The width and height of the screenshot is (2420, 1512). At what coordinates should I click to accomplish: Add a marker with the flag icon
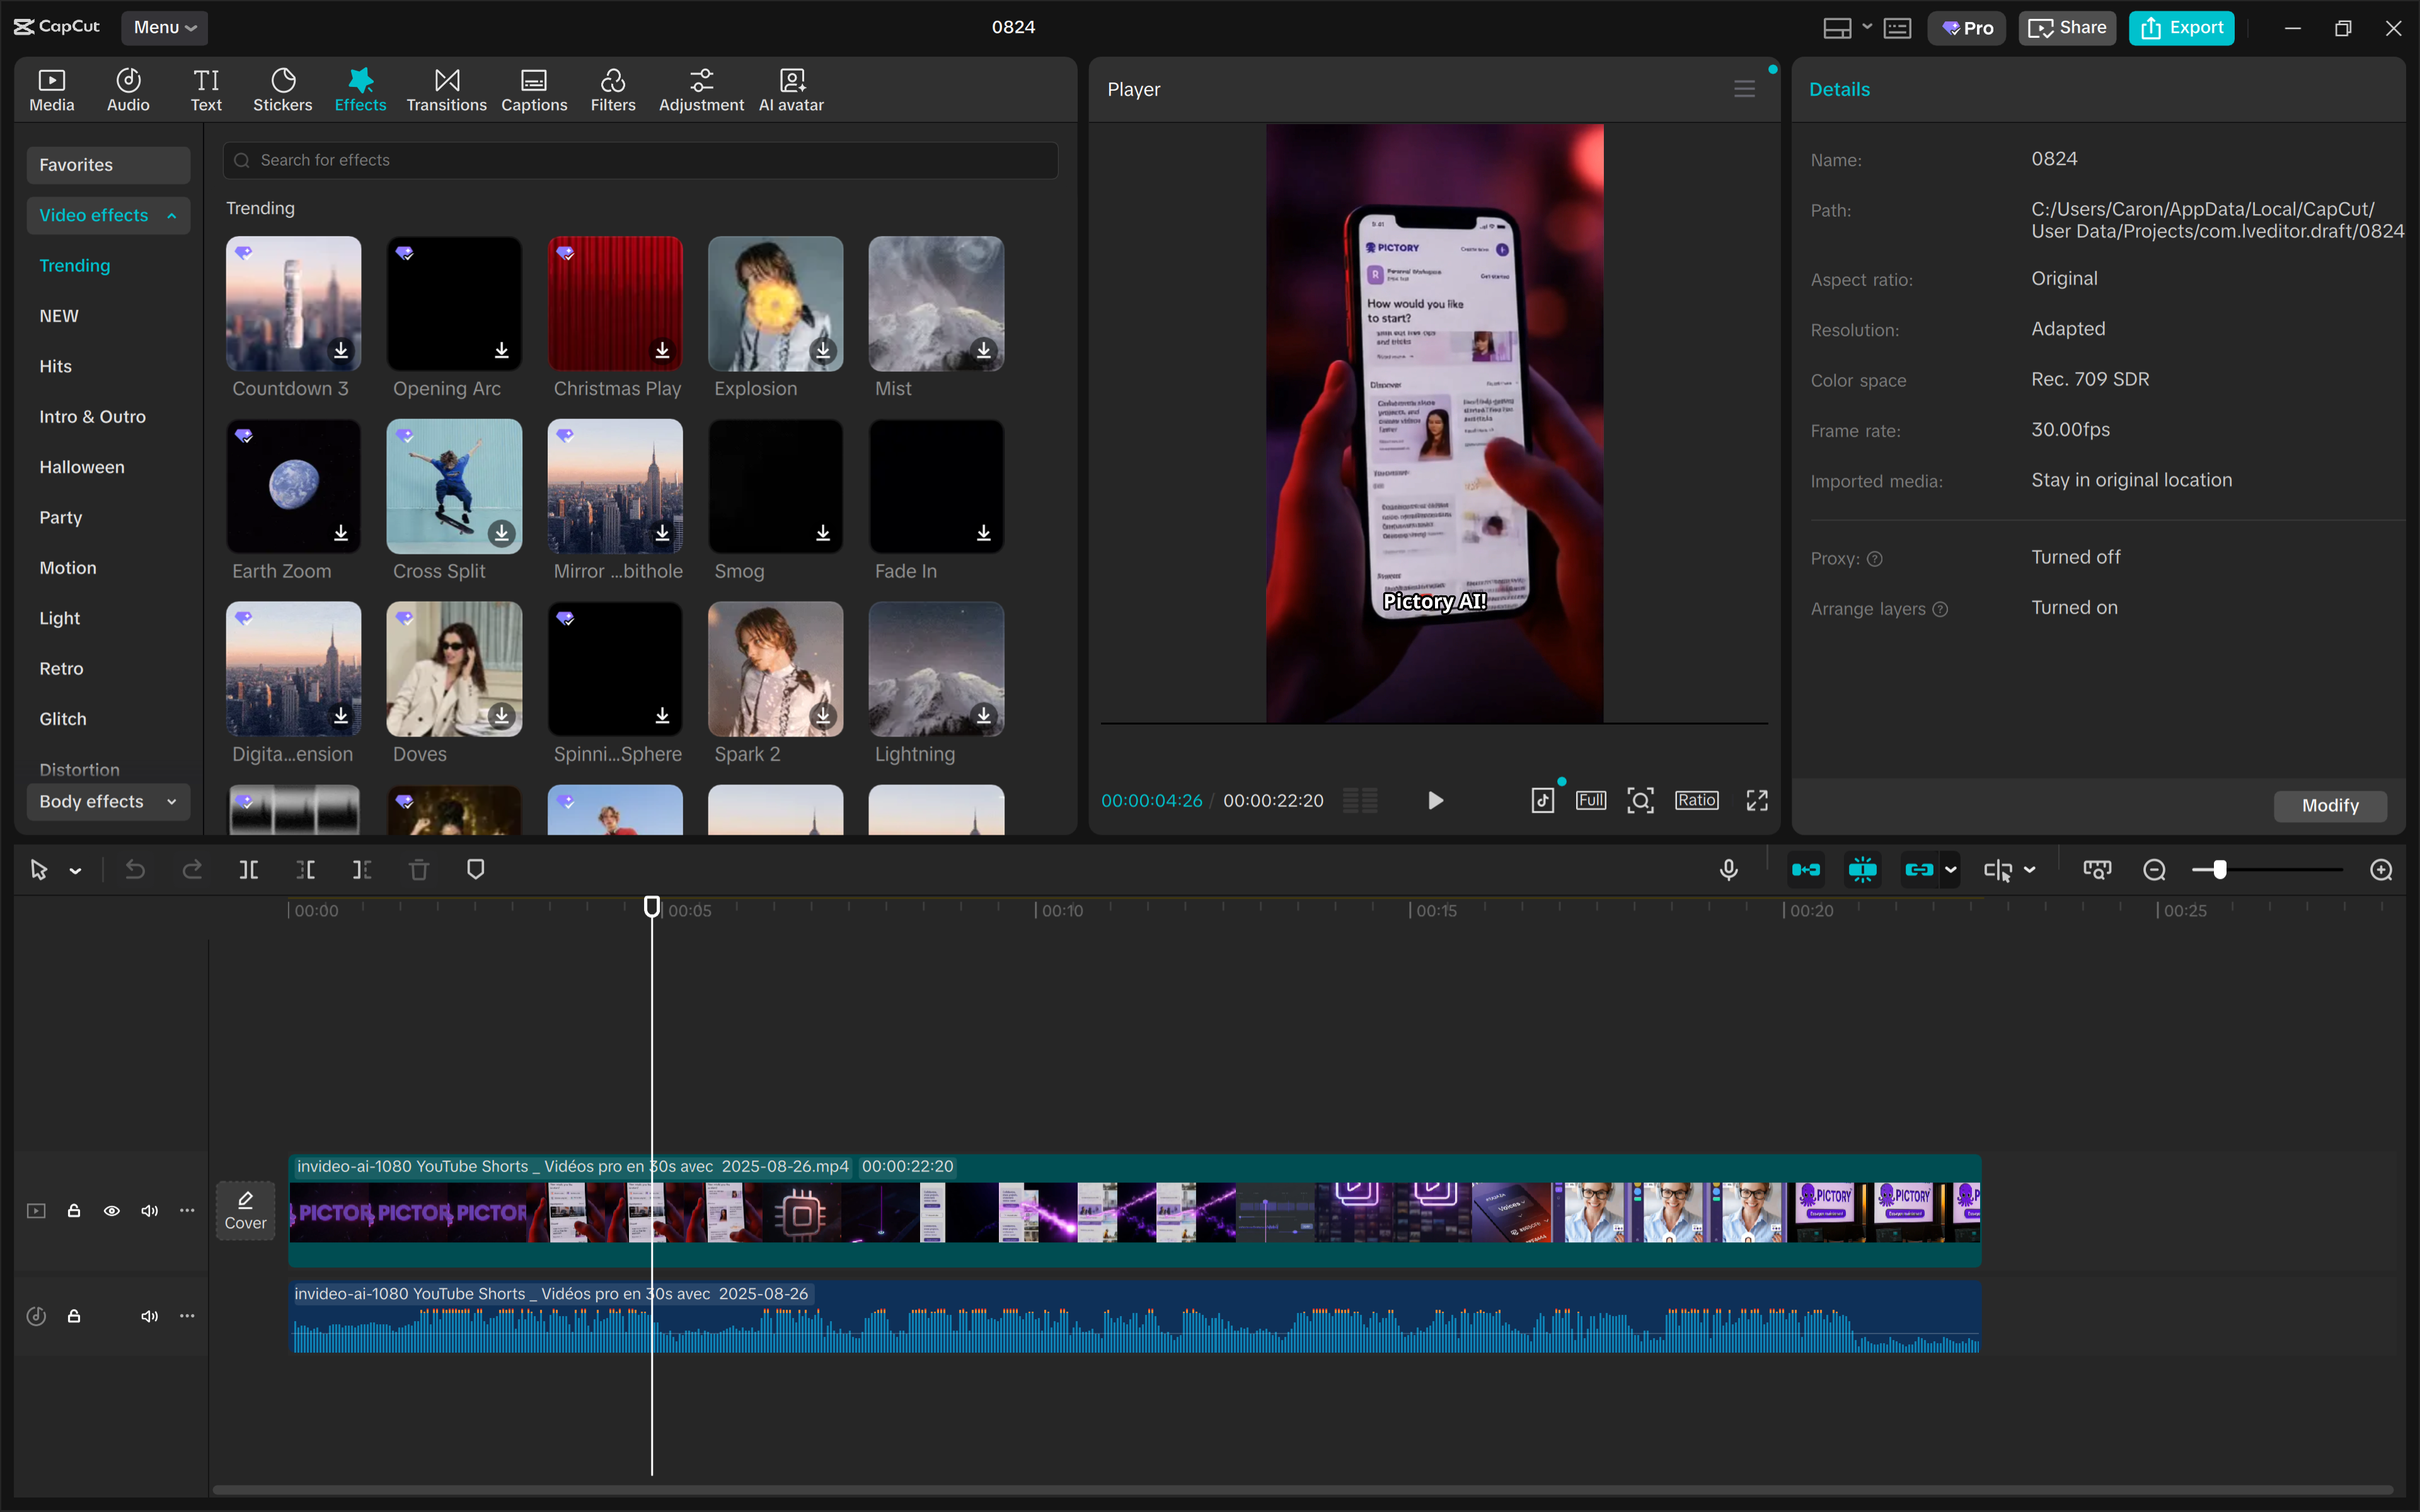pos(476,870)
